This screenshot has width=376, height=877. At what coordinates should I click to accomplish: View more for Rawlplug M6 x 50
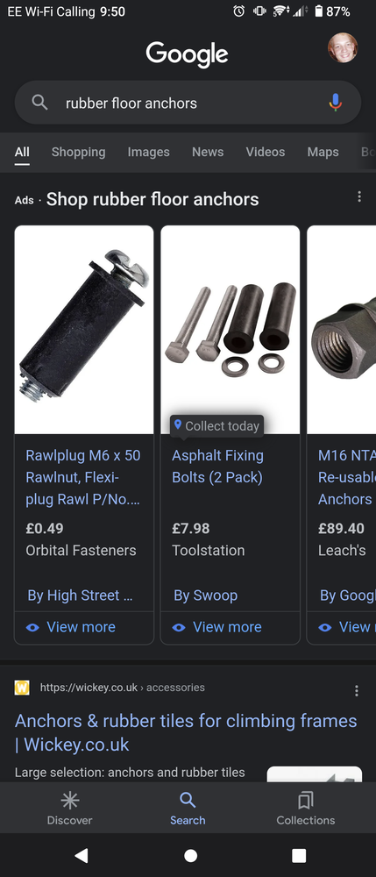(71, 627)
